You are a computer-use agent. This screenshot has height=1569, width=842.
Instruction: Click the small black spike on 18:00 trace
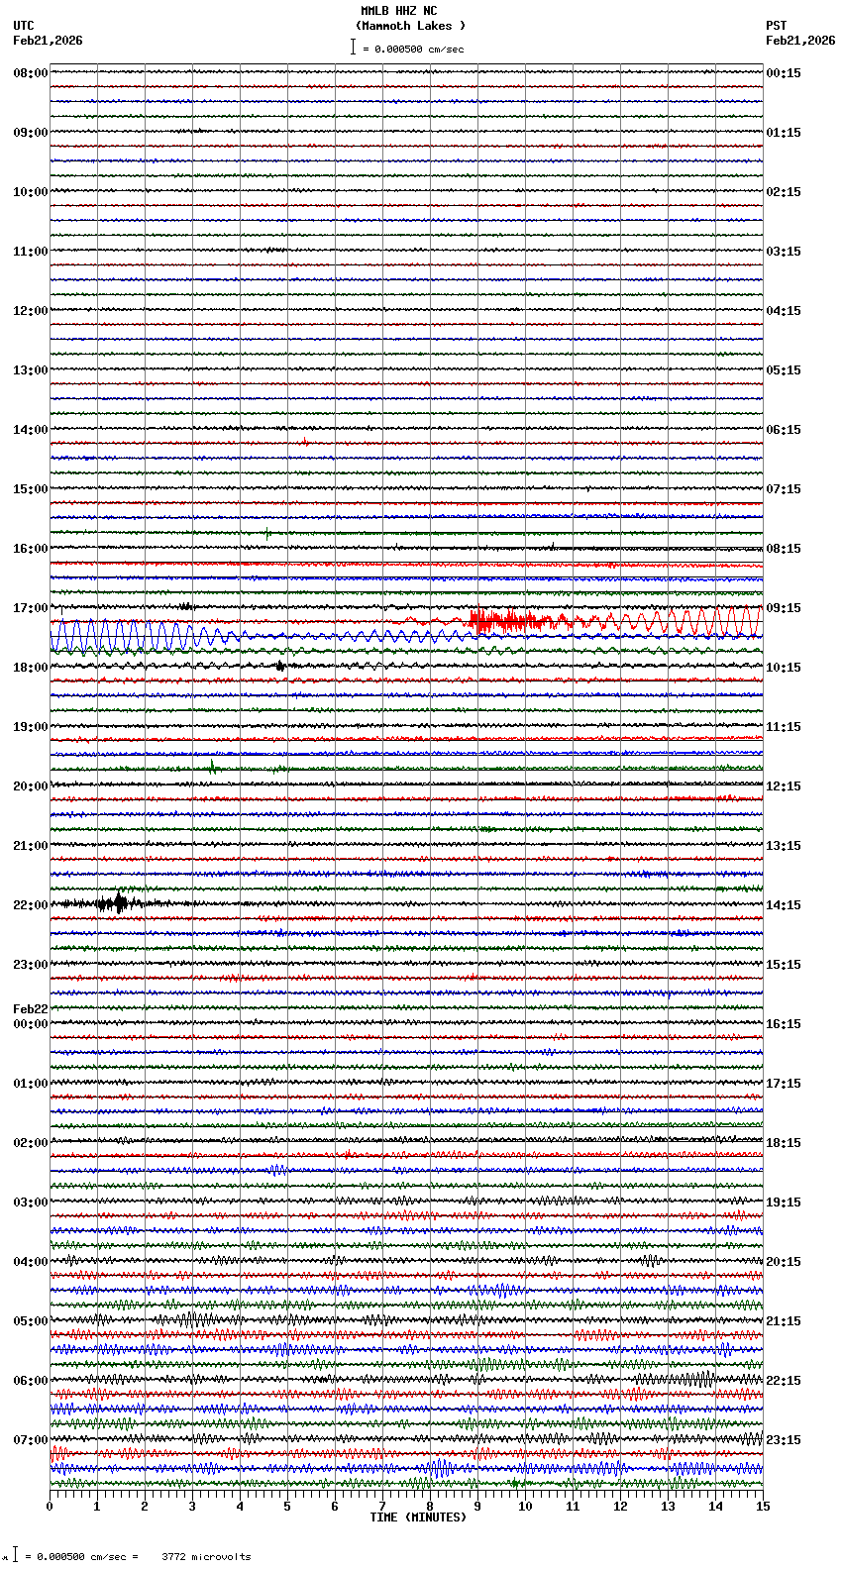click(x=280, y=666)
